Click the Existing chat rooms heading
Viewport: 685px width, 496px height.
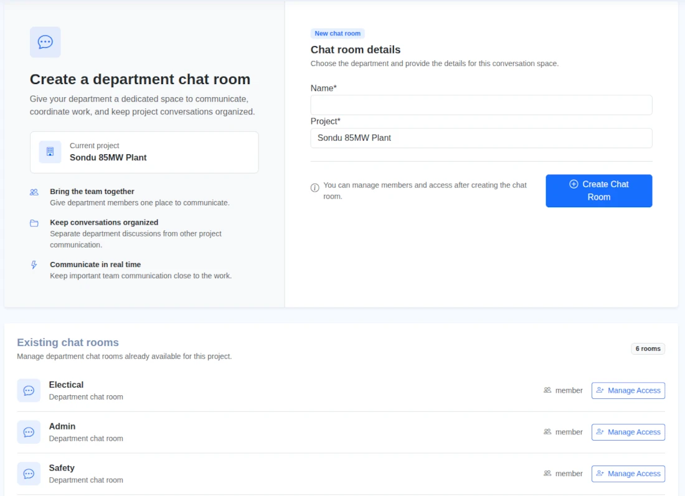tap(68, 342)
